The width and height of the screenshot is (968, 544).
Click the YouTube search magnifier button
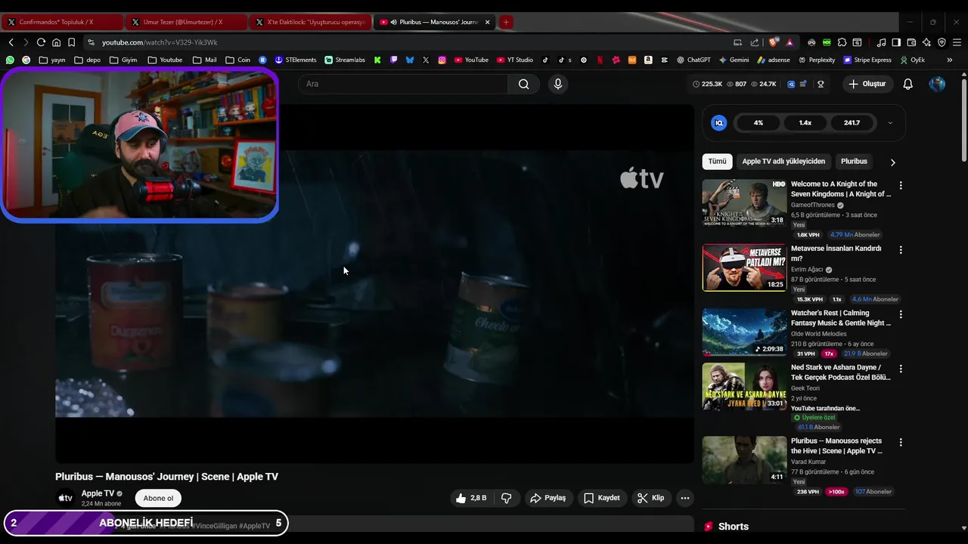click(x=523, y=84)
